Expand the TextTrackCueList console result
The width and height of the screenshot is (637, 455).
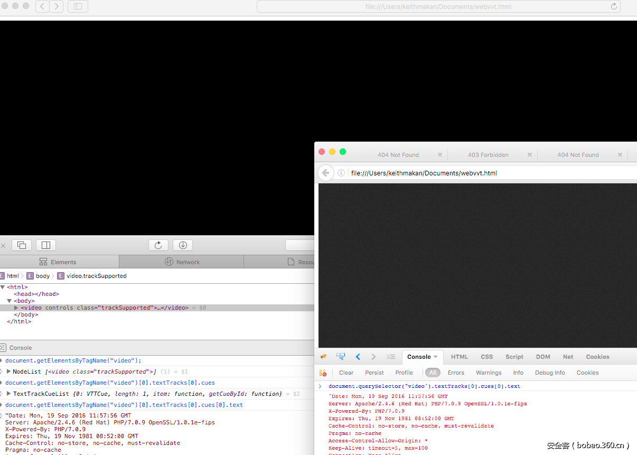pyautogui.click(x=9, y=394)
